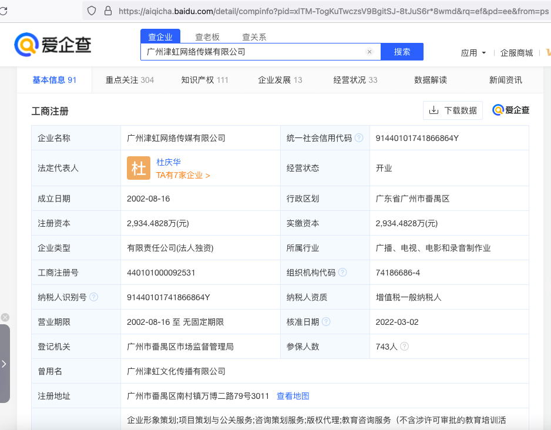Click registered capital value under 注册资本
This screenshot has width=551, height=430.
click(x=158, y=223)
